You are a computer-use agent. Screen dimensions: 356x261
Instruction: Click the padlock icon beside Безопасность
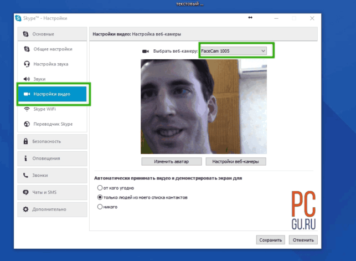[x=25, y=141]
